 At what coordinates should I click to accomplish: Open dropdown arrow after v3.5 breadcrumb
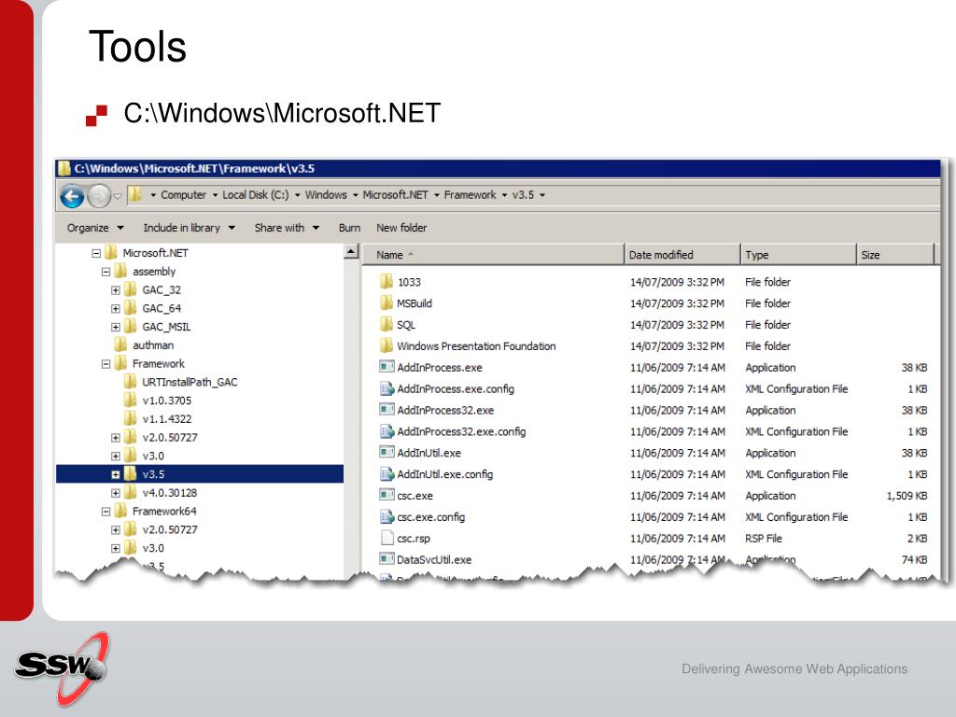click(542, 195)
